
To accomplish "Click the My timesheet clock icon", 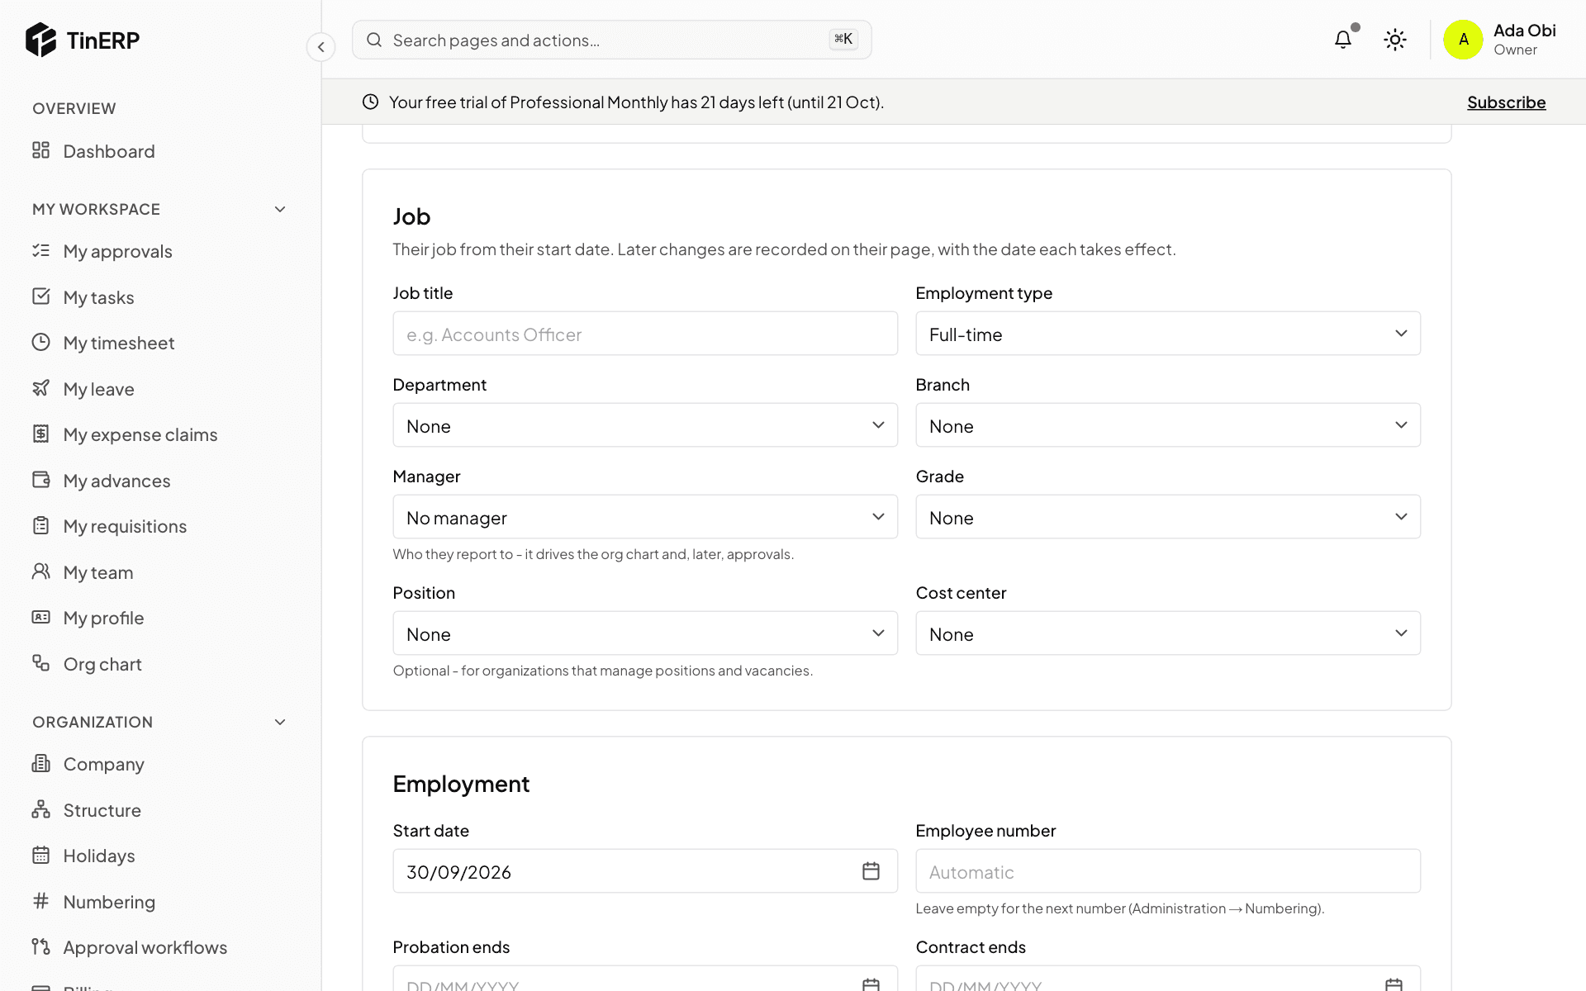I will point(41,342).
